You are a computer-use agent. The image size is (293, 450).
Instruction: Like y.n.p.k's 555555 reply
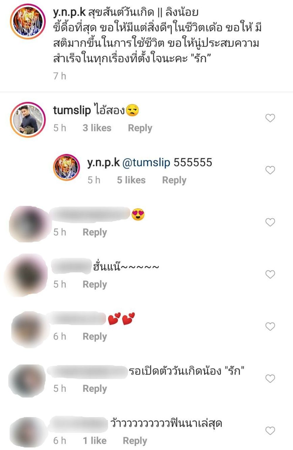[270, 170]
